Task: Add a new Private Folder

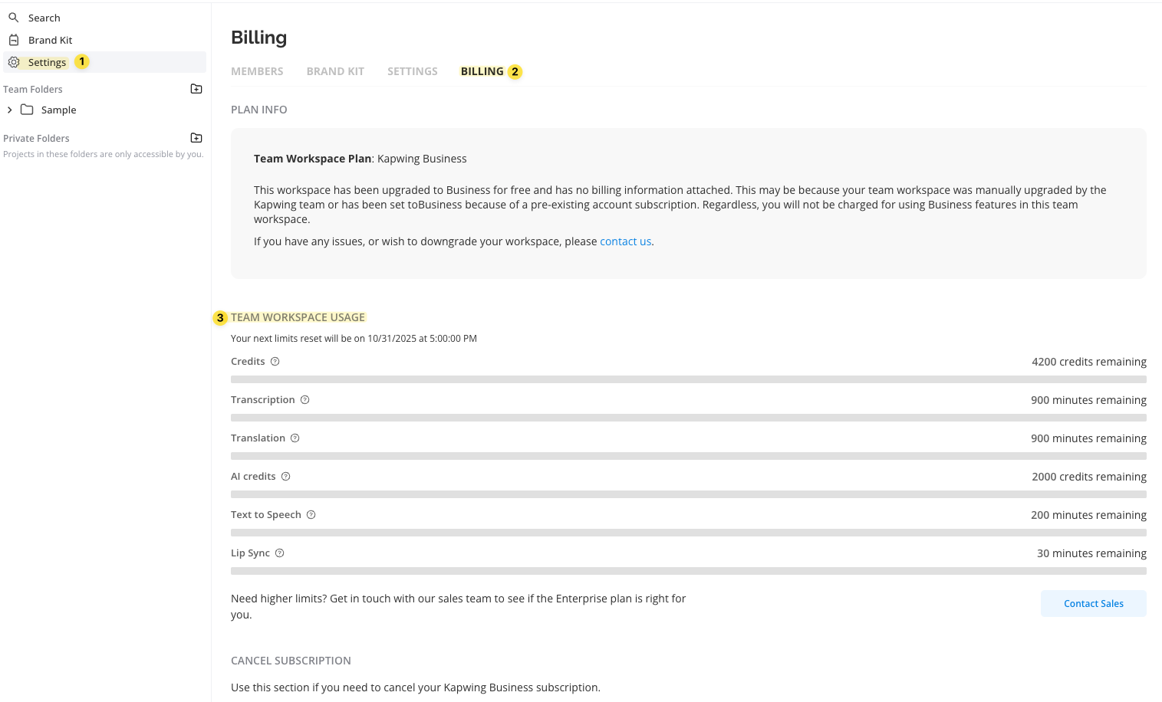Action: 196,137
